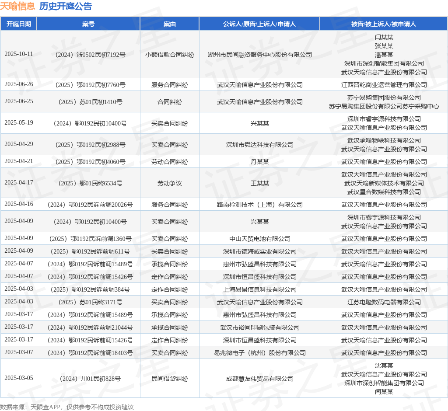Click date cell 2025-05-19
The width and height of the screenshot is (448, 411).
[x=18, y=123]
